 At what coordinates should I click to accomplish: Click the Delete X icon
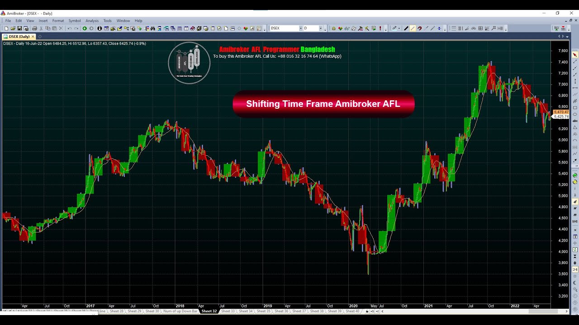point(61,28)
